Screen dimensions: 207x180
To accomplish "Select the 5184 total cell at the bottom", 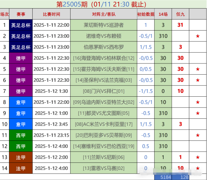I will (163, 177).
